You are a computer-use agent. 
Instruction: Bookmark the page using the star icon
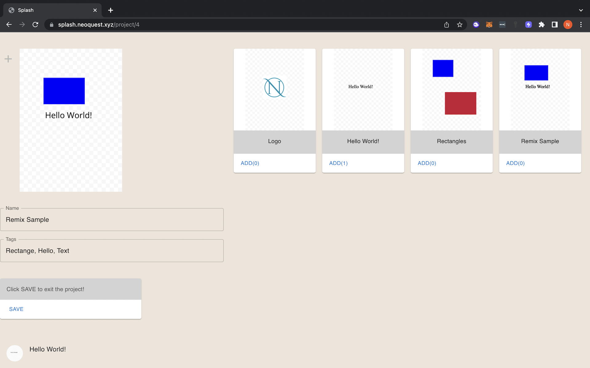(459, 25)
